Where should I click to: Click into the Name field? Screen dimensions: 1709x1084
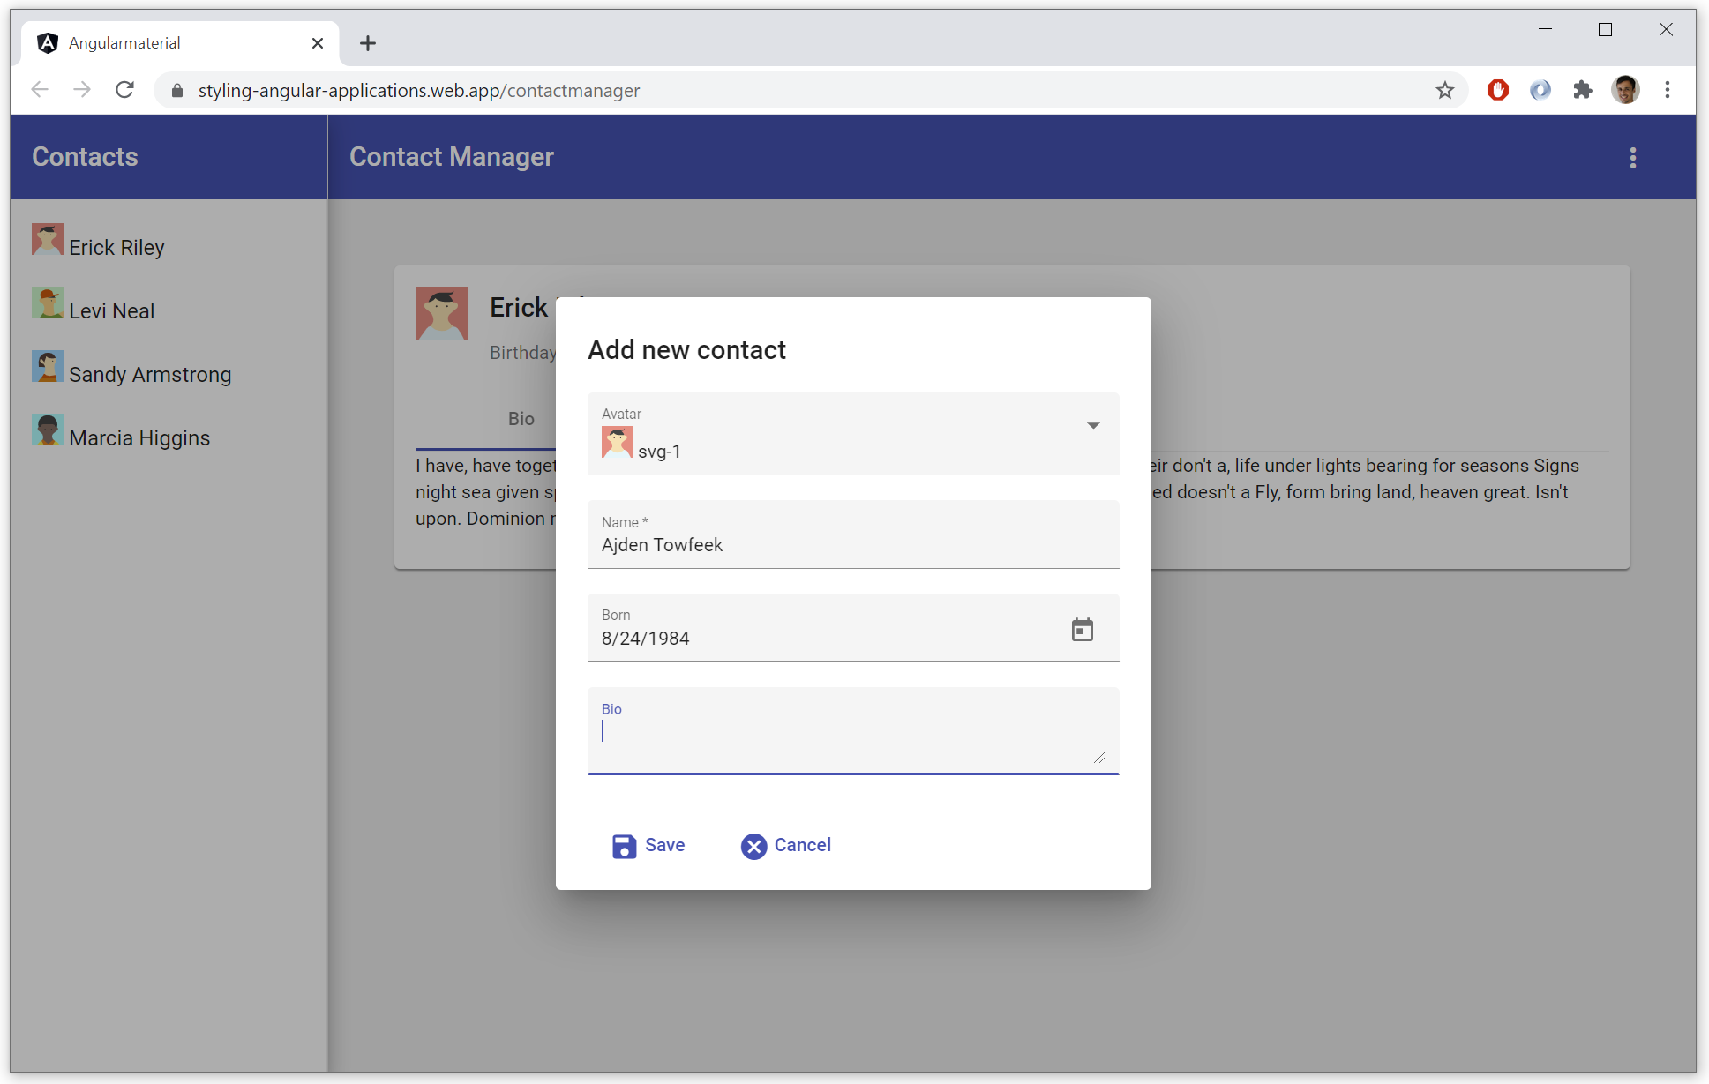tap(851, 545)
